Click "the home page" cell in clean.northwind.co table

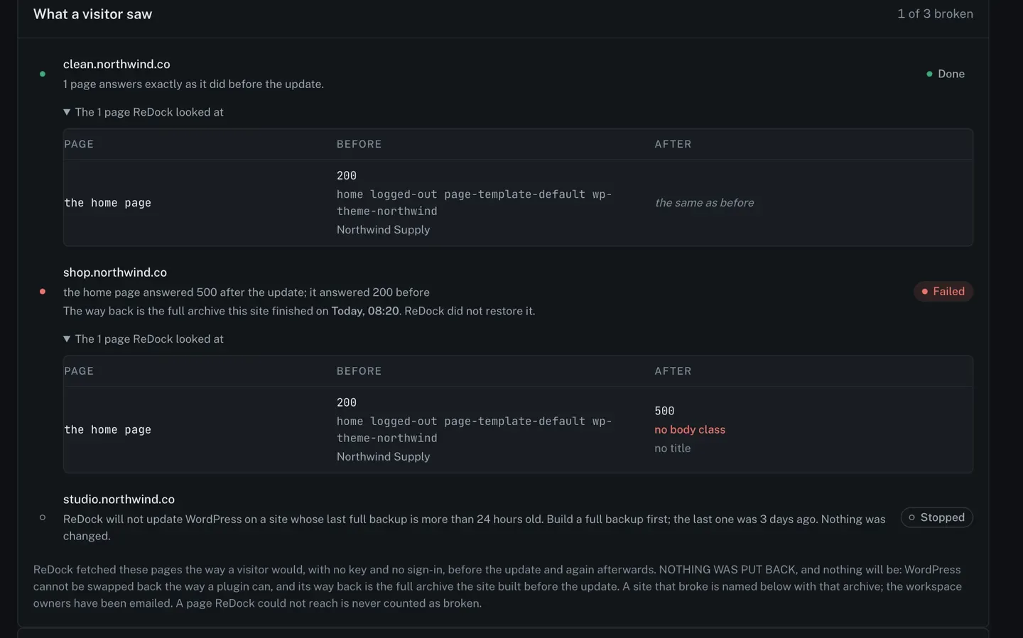(107, 203)
